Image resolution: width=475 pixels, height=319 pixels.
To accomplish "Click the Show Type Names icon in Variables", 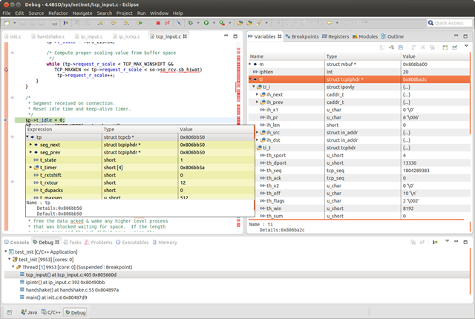I will pyautogui.click(x=392, y=47).
